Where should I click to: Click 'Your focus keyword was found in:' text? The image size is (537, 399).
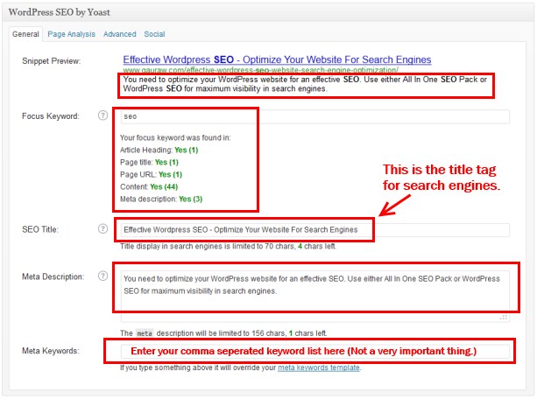click(x=175, y=137)
